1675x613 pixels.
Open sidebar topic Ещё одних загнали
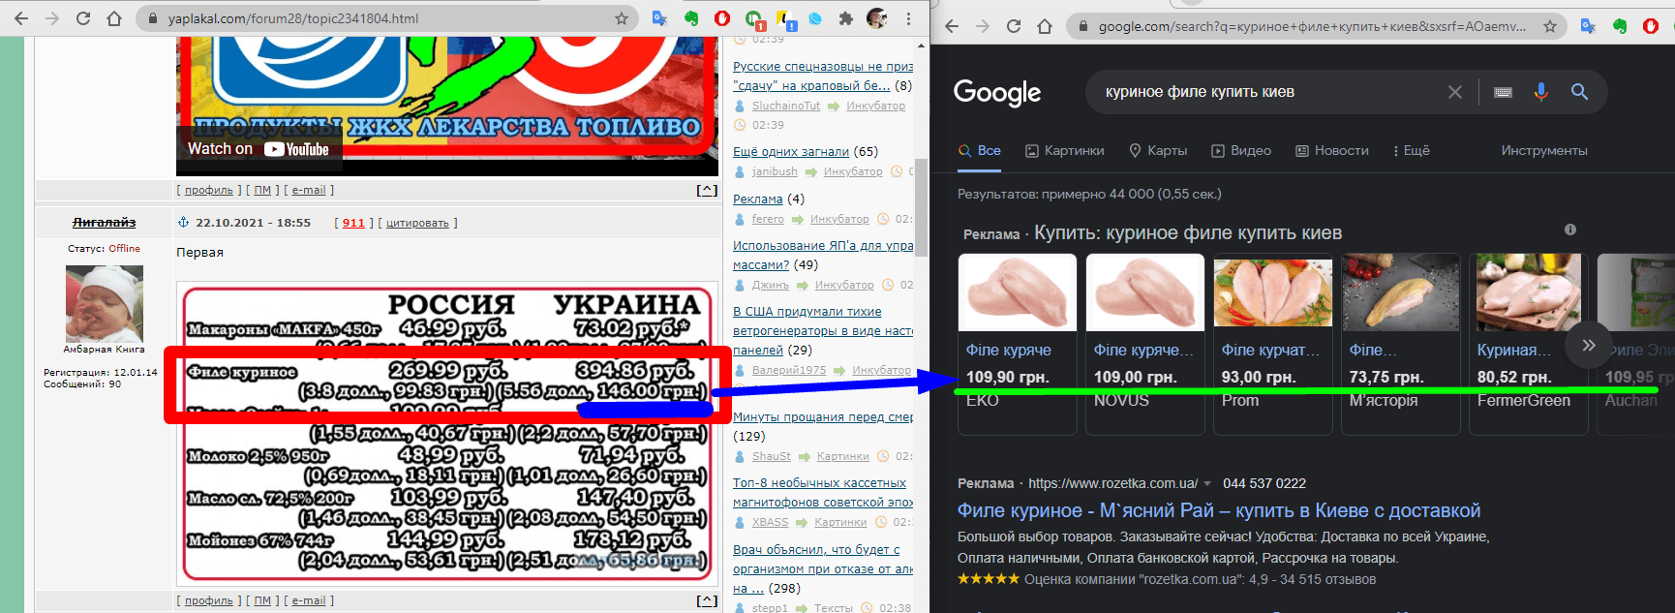(791, 152)
